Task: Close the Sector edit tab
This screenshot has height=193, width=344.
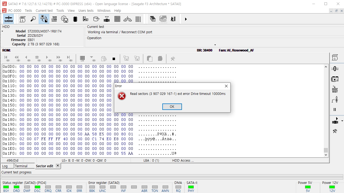Action: 58,166
